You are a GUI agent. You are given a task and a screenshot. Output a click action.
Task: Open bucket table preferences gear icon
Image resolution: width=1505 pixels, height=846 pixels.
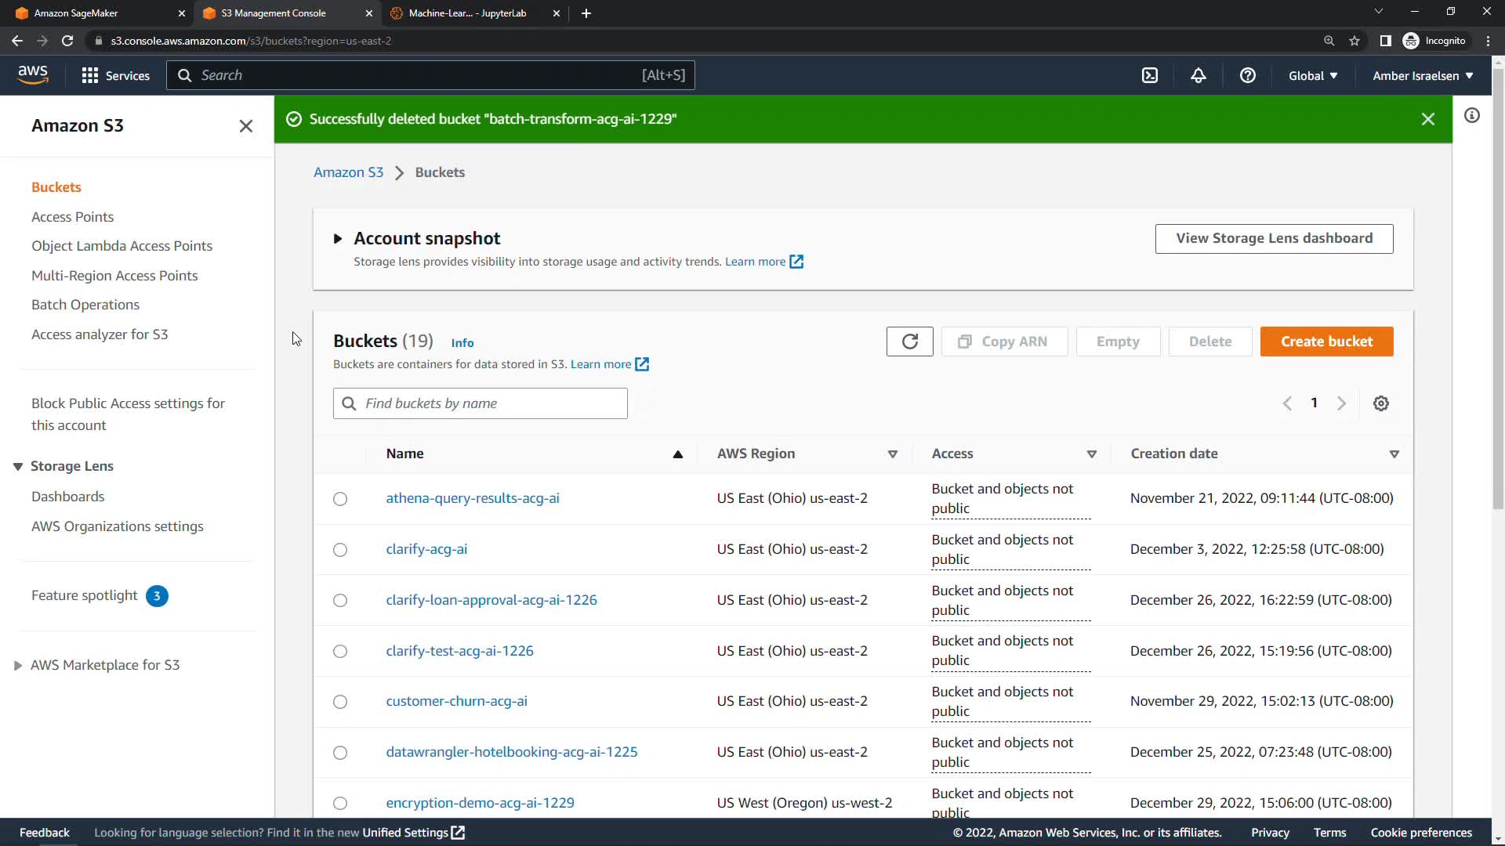click(x=1380, y=403)
